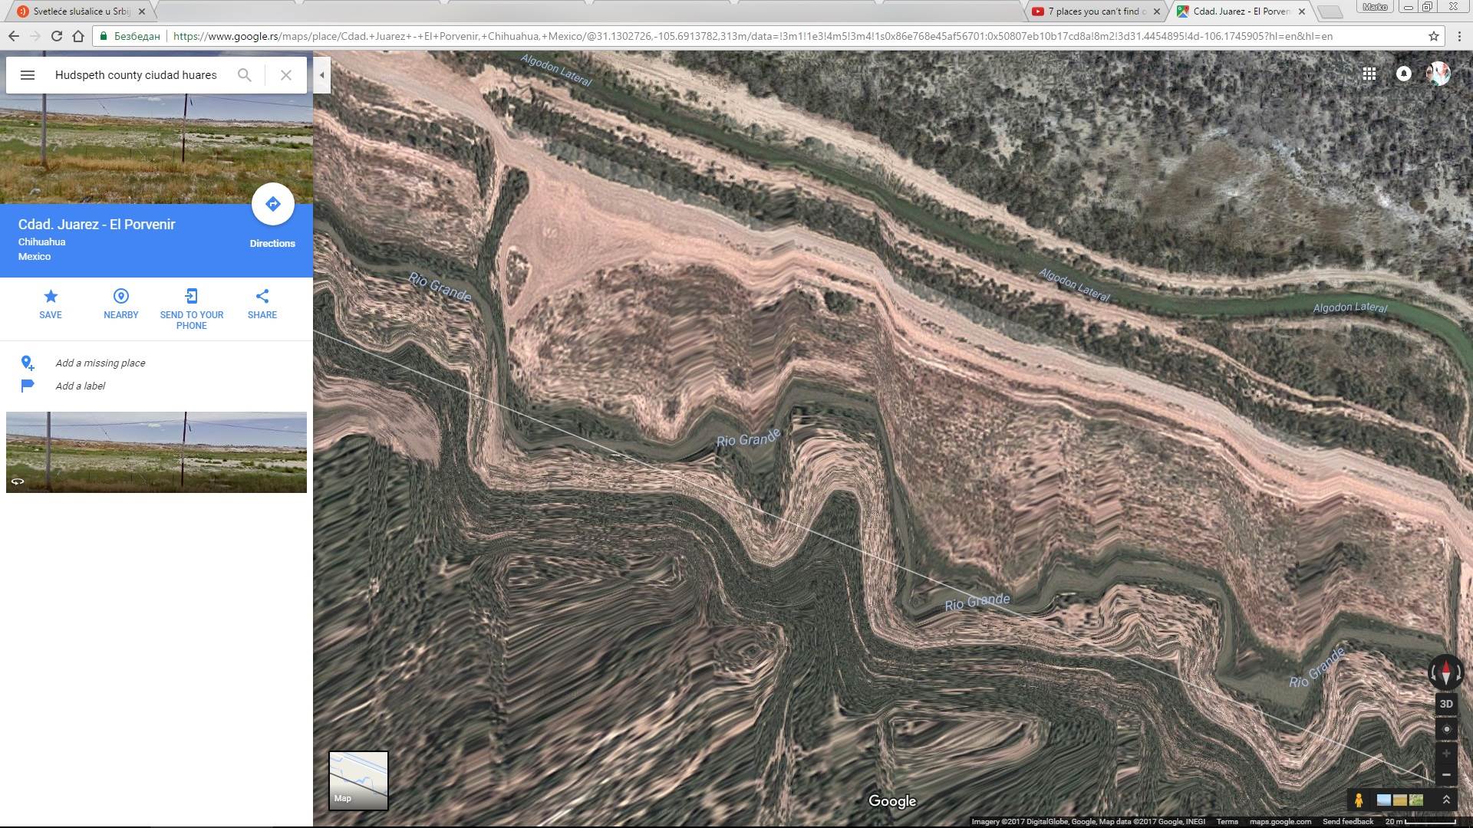Open the street view photo thumbnail
The image size is (1473, 828).
pos(157,452)
